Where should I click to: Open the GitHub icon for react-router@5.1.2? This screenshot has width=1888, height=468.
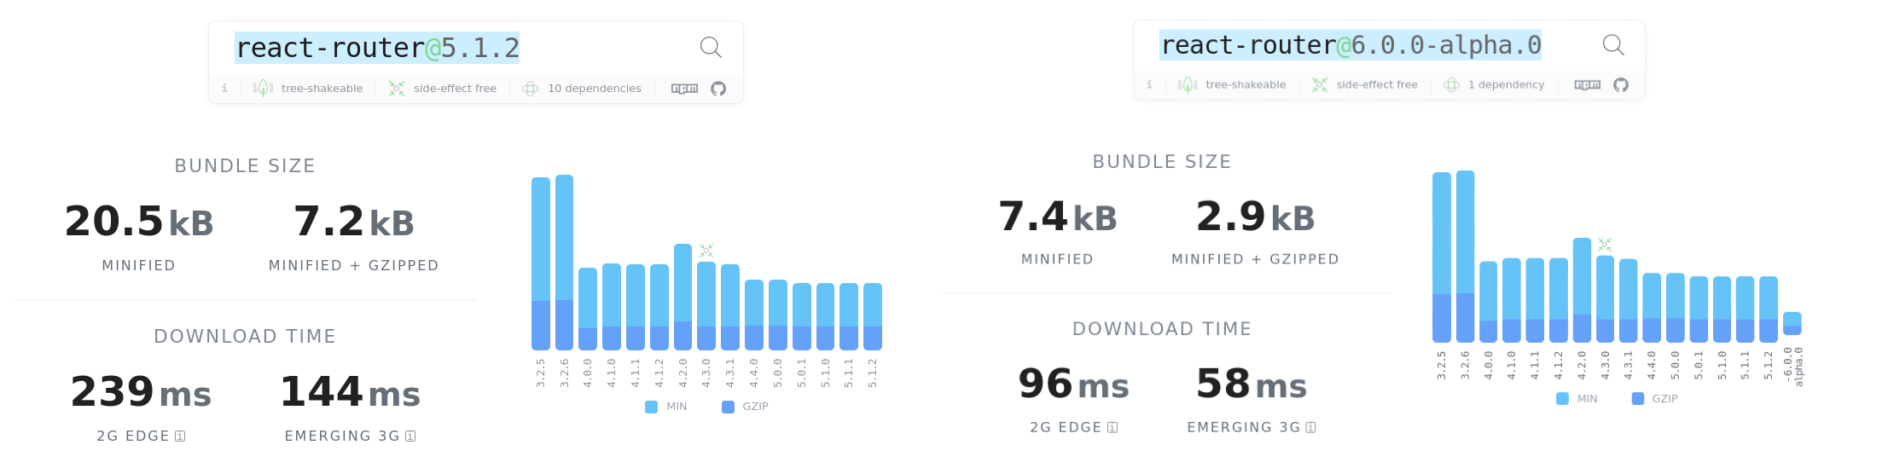click(718, 89)
